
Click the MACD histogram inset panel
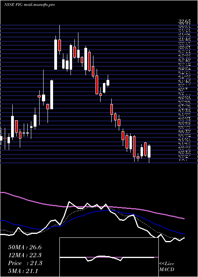pyautogui.click(x=109, y=257)
